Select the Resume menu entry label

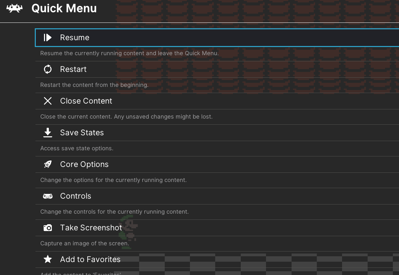(x=75, y=37)
